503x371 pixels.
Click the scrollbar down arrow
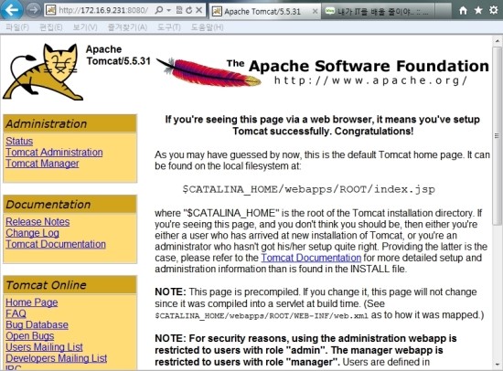pos(498,365)
